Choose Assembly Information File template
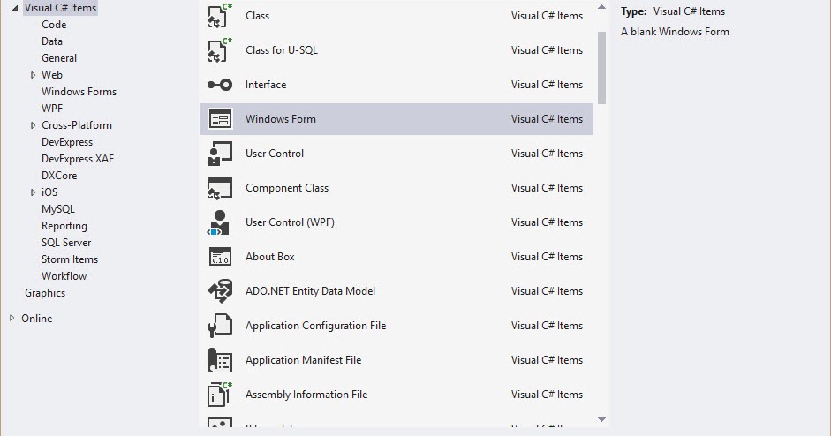This screenshot has height=436, width=831. [306, 395]
